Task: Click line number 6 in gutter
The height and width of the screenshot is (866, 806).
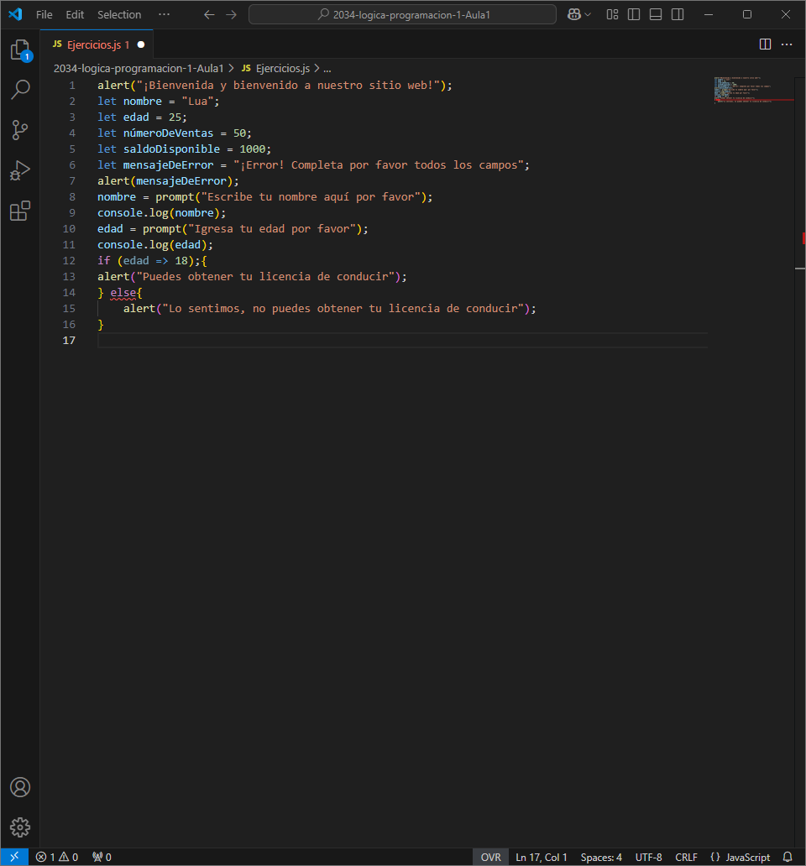Action: [72, 165]
